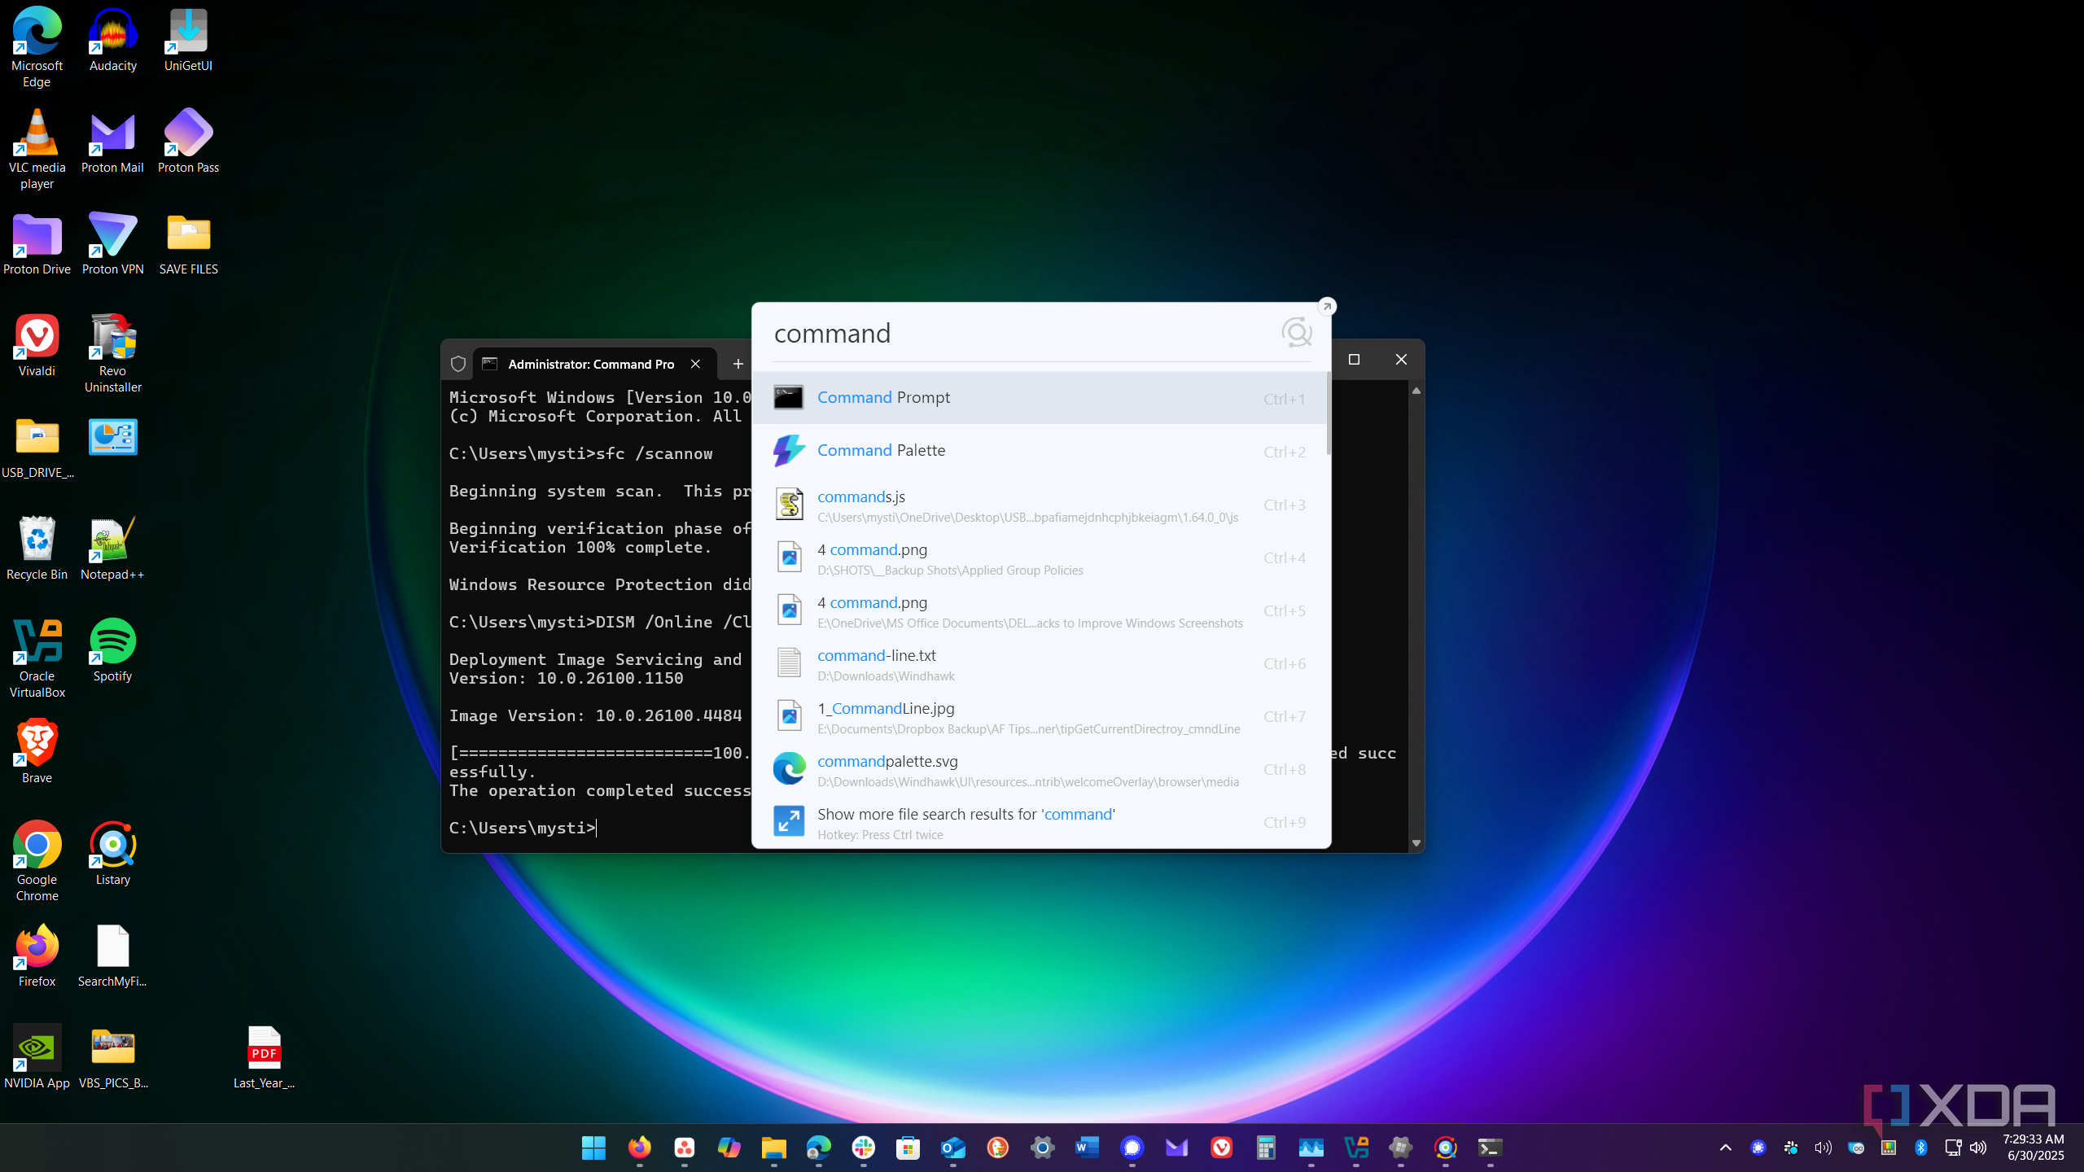
Task: Select the Recycle Bin icon
Action: pos(37,548)
